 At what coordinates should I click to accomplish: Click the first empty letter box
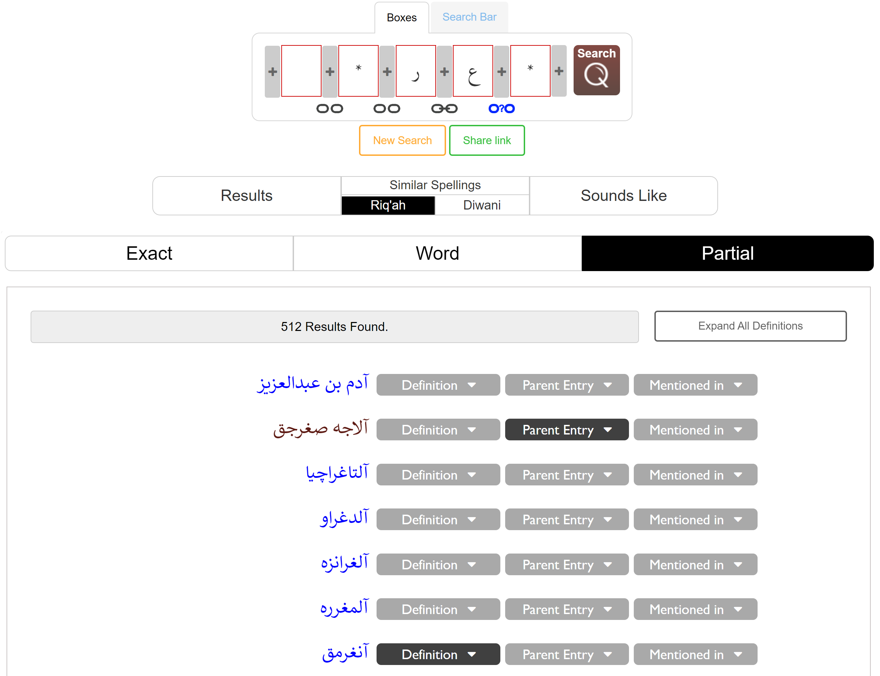(x=301, y=71)
